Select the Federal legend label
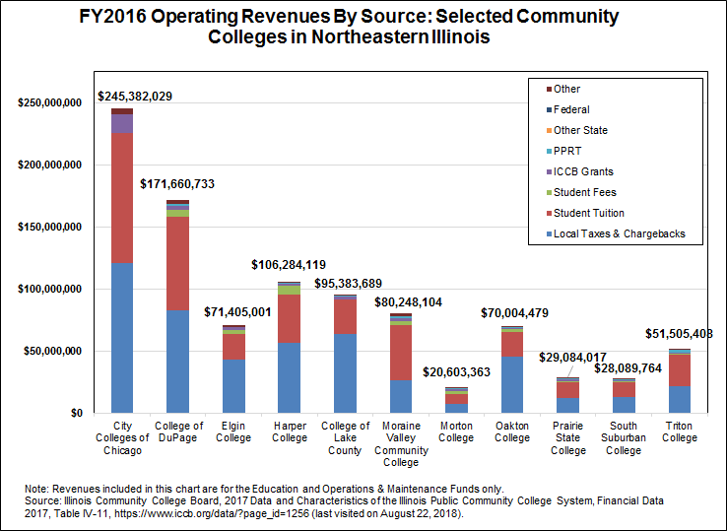 pos(571,109)
